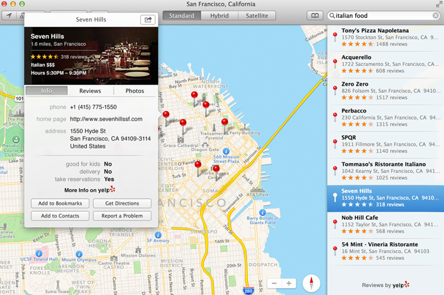
Task: Click the Mount Olympus info marker
Action: click(x=79, y=254)
